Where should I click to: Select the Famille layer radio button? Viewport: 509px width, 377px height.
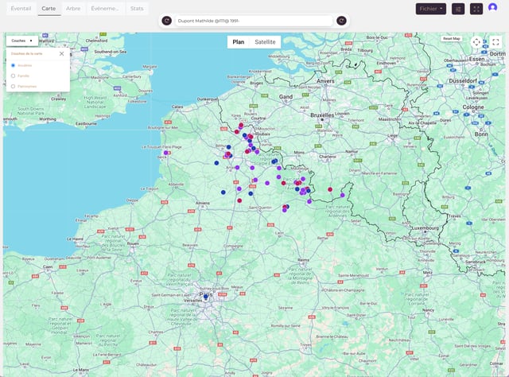click(x=14, y=76)
